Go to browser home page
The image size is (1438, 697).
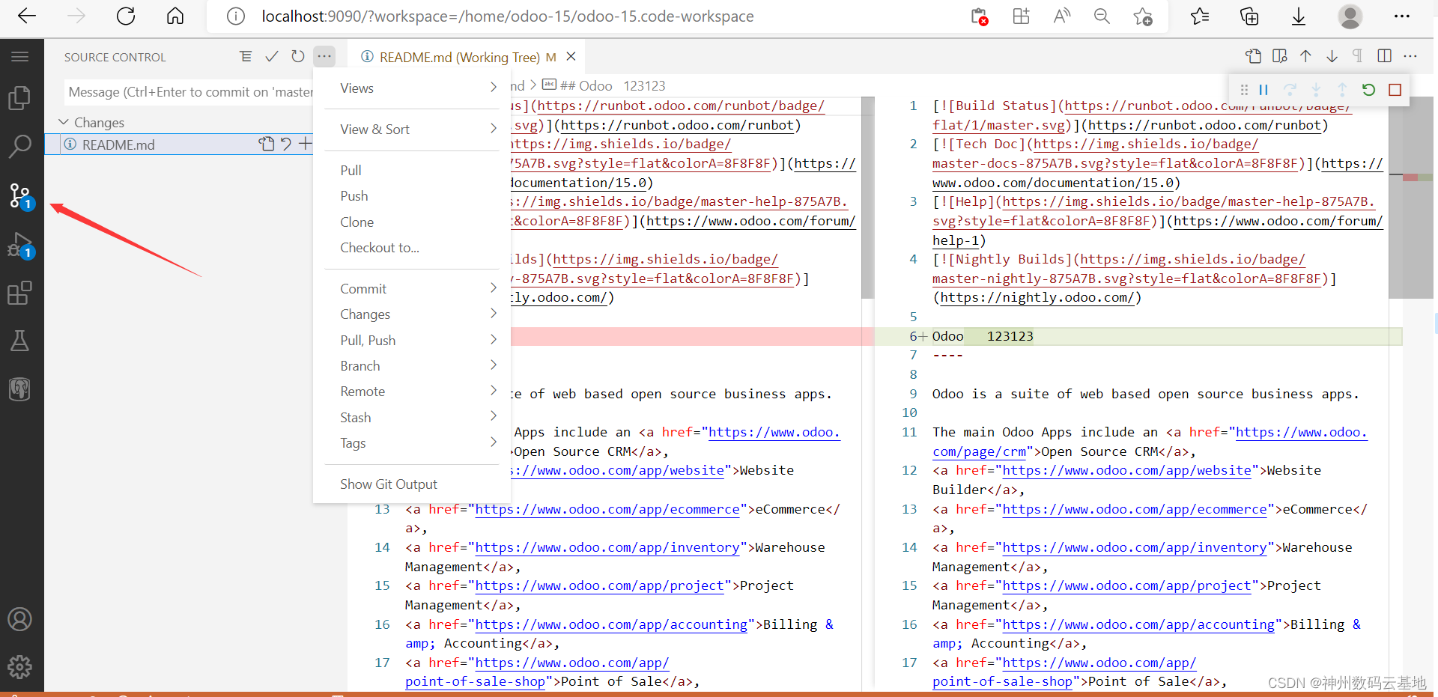(x=175, y=16)
